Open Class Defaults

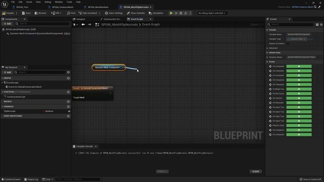136,13
